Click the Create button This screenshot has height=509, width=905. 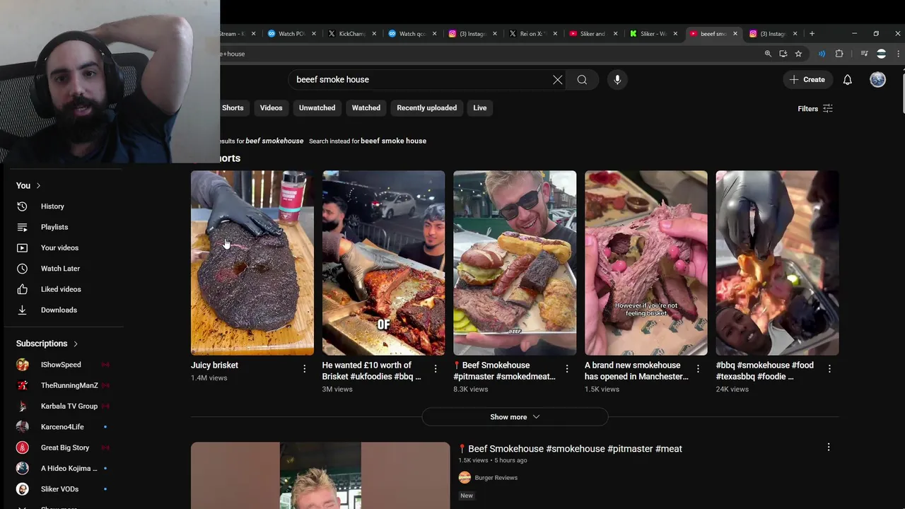[807, 80]
